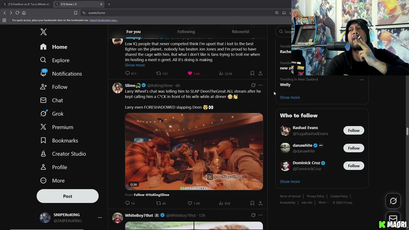View analytics showing 323K views
Viewport: 409px width, 230px height.
pos(226,73)
